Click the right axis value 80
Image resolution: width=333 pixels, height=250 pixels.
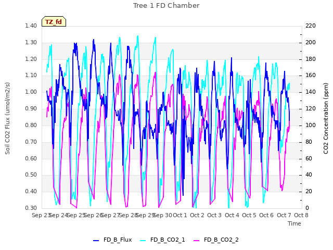click(309, 142)
